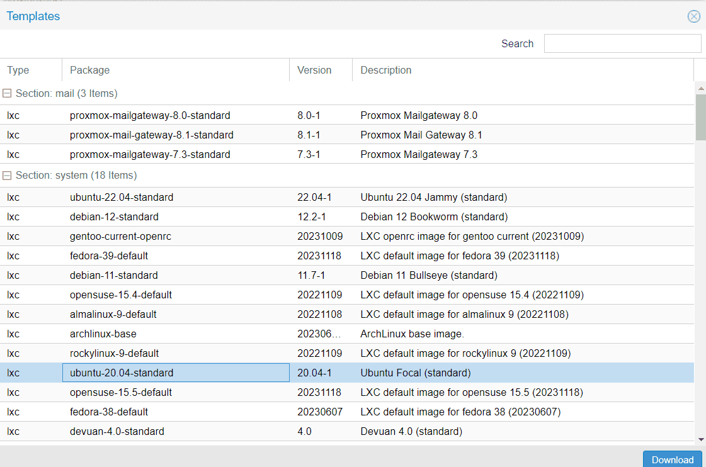
Task: Select devuan-4.0-standard package
Action: (x=117, y=432)
